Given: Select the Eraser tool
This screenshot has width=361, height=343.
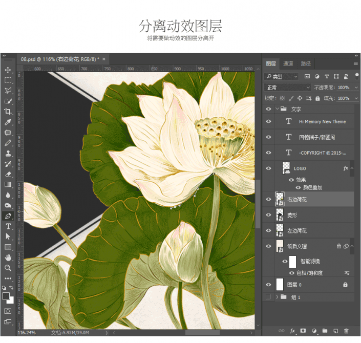Looking at the screenshot, I should click(8, 174).
